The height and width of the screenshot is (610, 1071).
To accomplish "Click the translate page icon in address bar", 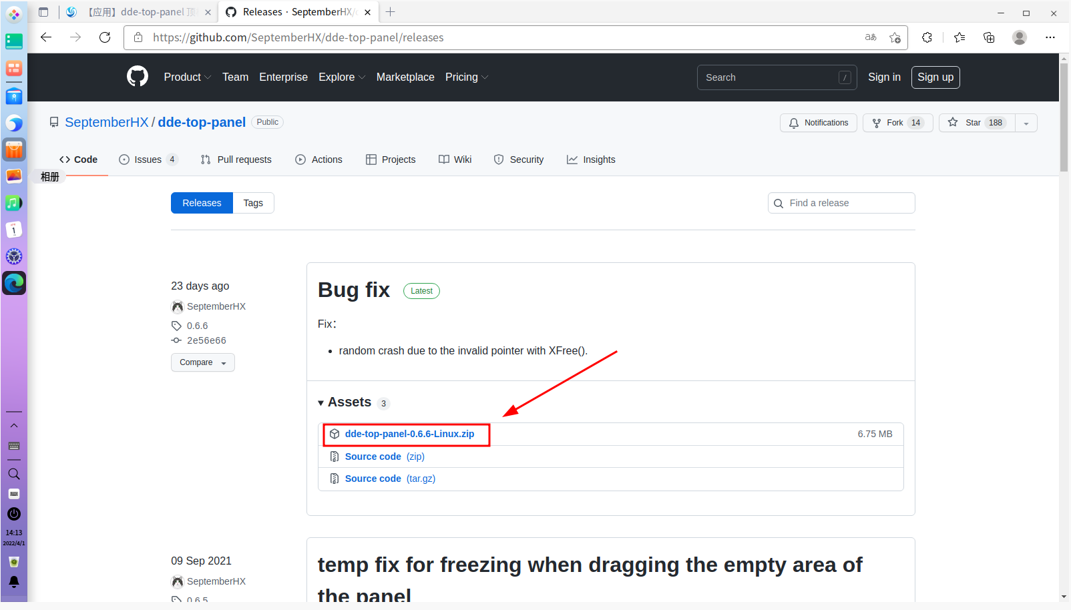I will click(x=871, y=37).
